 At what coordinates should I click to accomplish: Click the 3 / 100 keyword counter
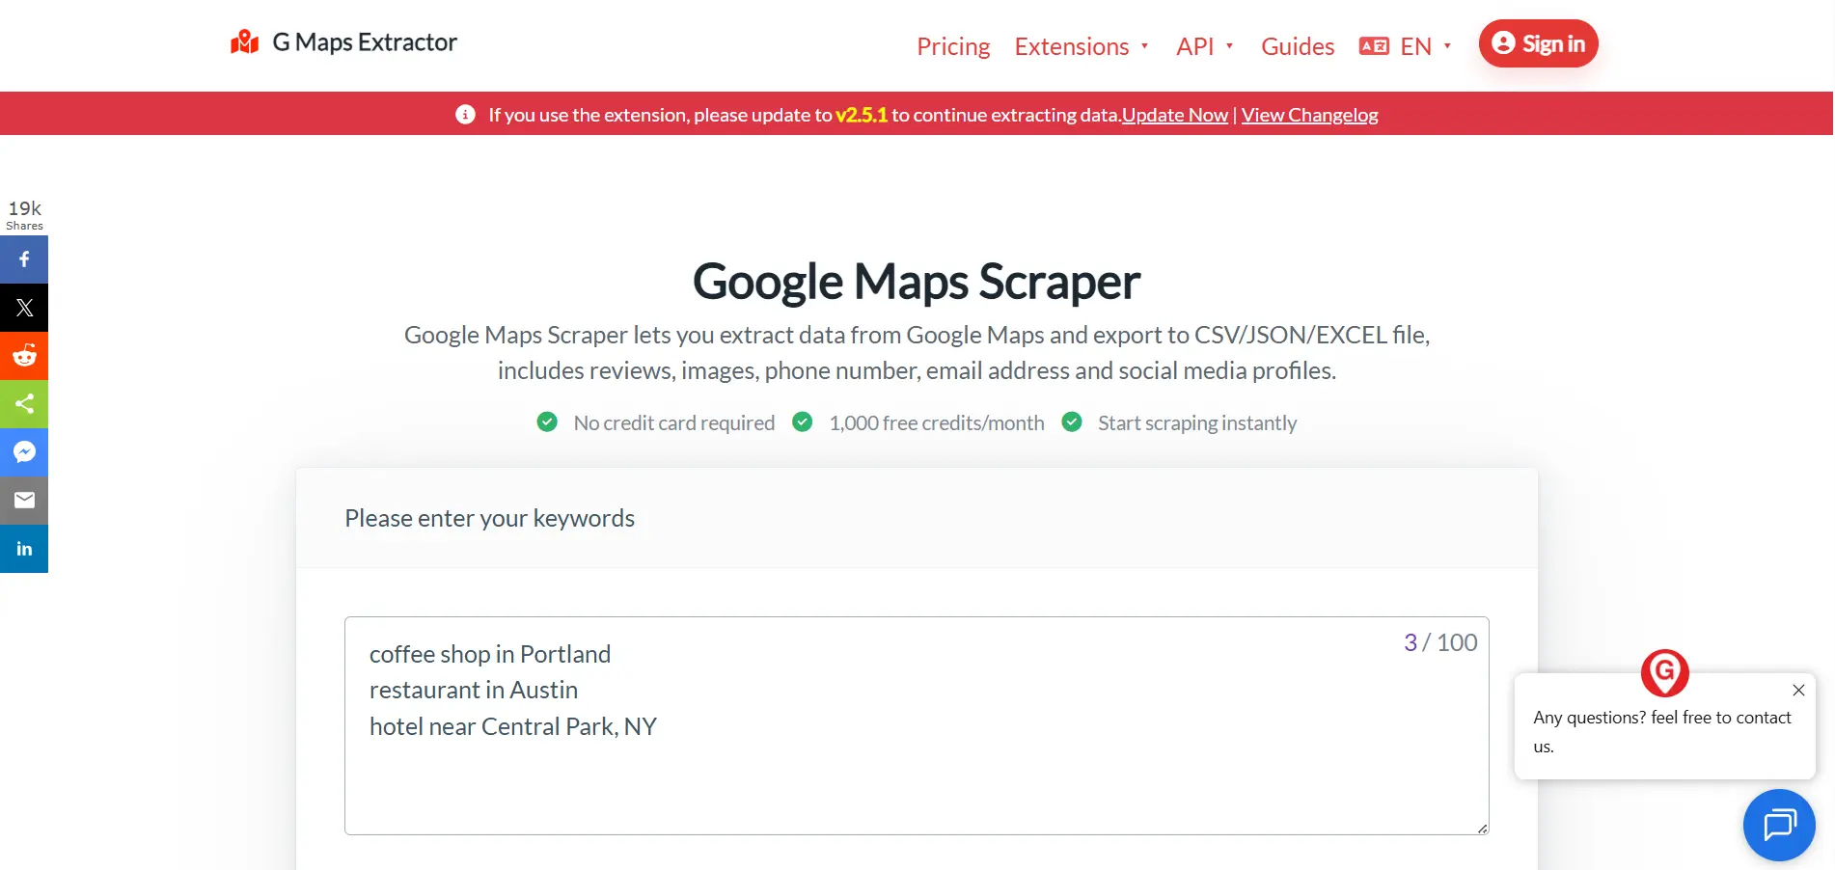coord(1440,642)
